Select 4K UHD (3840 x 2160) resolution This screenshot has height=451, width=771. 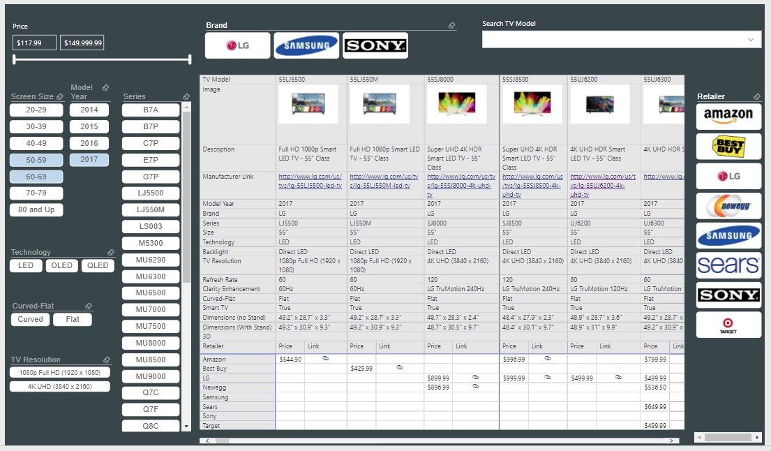tap(60, 387)
